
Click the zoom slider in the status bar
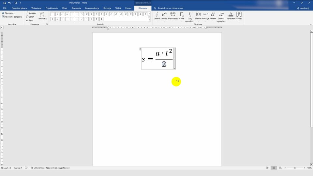295,168
